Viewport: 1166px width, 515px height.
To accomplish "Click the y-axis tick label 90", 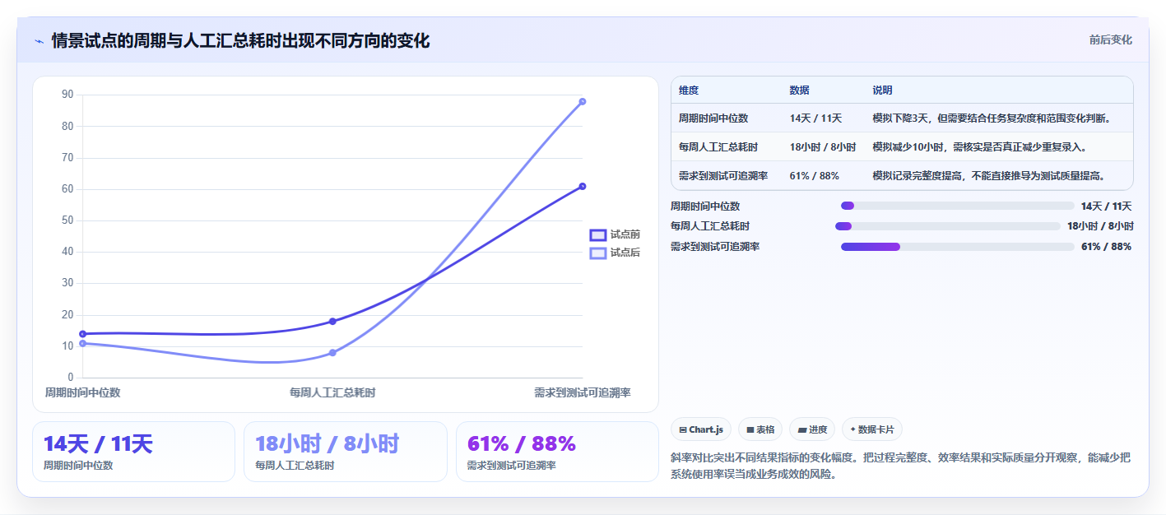I will [x=67, y=95].
